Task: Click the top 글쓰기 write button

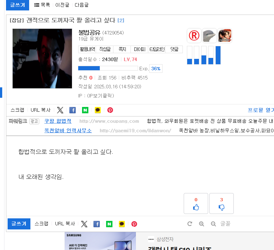Action: coord(17,5)
